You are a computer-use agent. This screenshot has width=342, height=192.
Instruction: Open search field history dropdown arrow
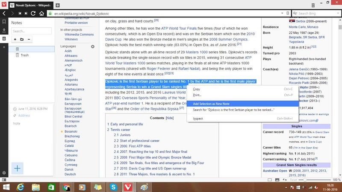coord(338,13)
